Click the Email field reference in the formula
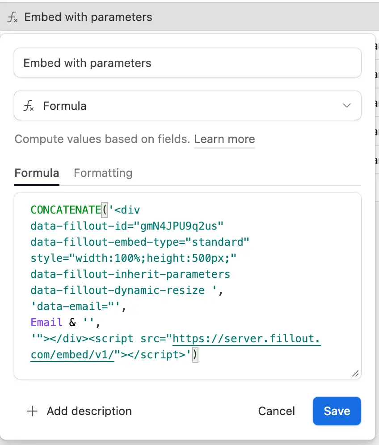379x445 pixels. (46, 322)
